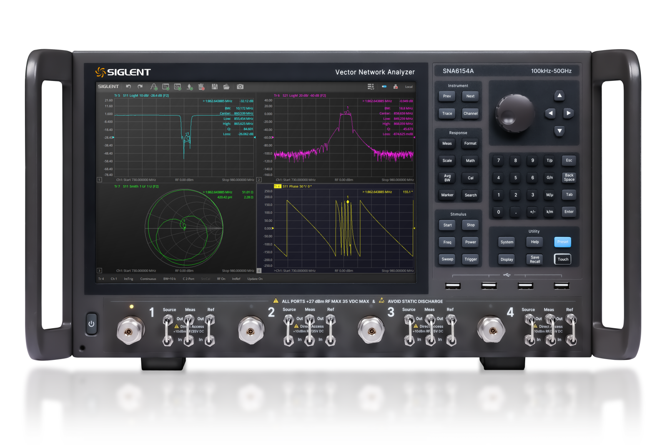The width and height of the screenshot is (667, 445).
Task: Open the Format response menu key
Action: coord(470,143)
